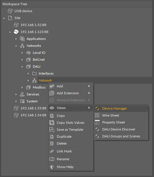This screenshot has width=154, height=177.
Task: Click the Duplicate icon
Action: point(52,137)
